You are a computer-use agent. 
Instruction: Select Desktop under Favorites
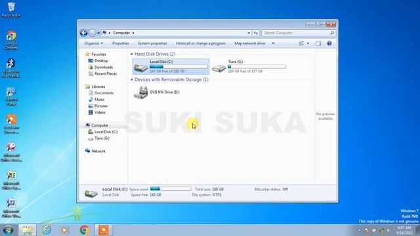pyautogui.click(x=101, y=61)
